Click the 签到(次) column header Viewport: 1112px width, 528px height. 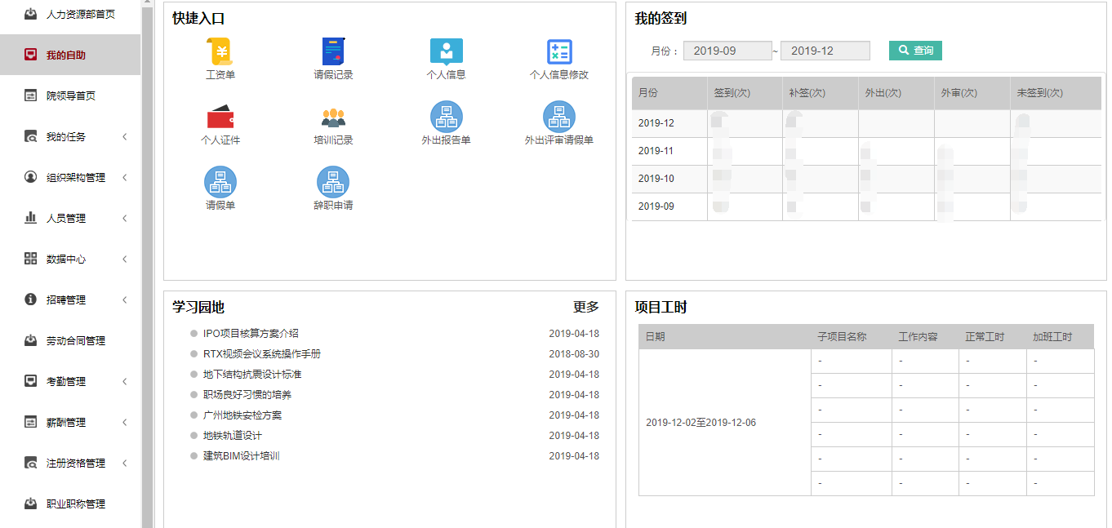(x=745, y=93)
